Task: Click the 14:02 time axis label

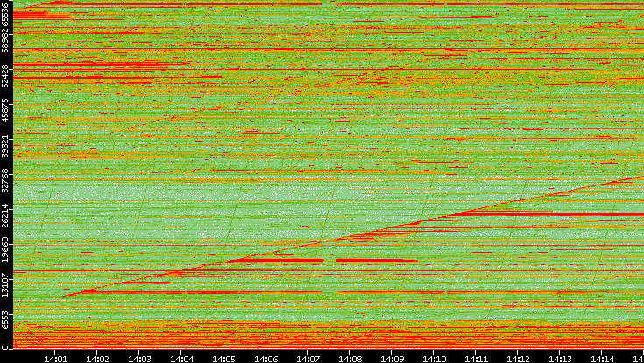Action: coord(97,359)
